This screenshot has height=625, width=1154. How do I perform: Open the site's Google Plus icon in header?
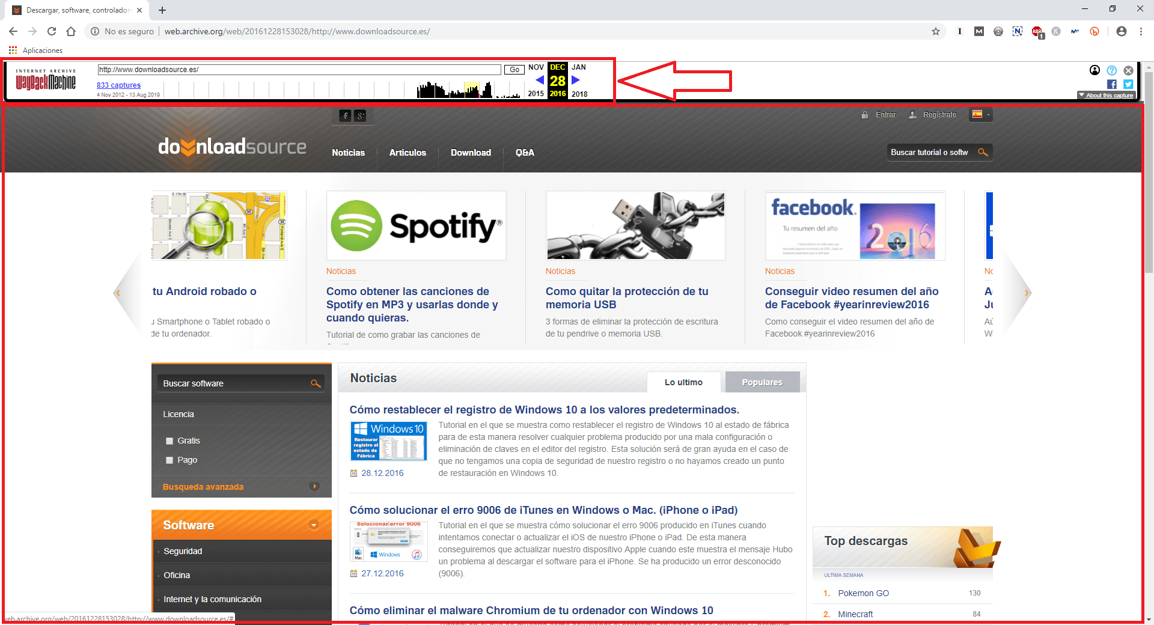360,115
